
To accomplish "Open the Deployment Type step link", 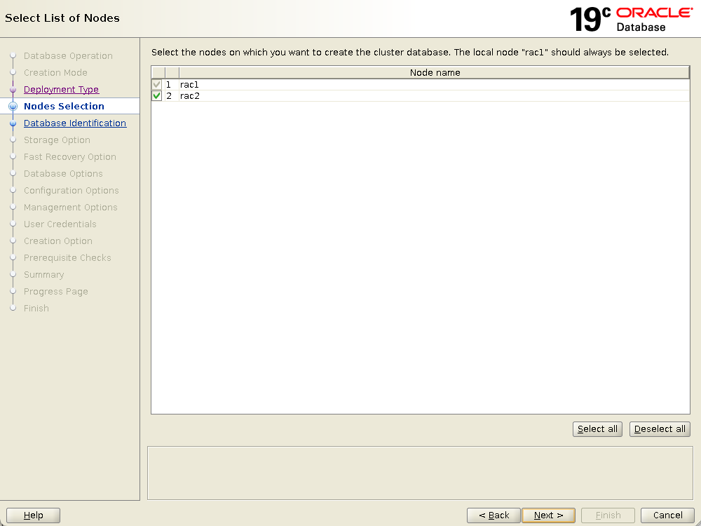I will click(x=61, y=90).
